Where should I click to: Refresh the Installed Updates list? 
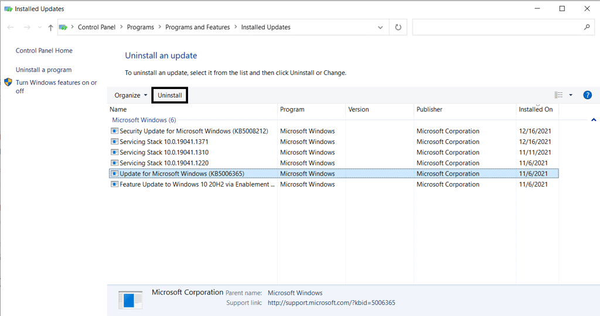tap(398, 27)
